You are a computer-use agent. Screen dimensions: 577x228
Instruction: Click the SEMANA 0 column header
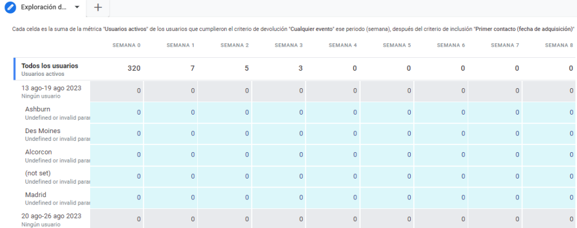click(128, 45)
